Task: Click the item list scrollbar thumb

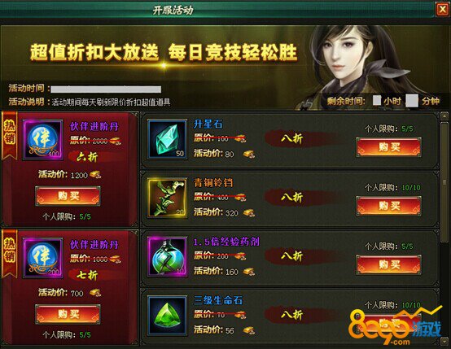Action: coord(444,182)
